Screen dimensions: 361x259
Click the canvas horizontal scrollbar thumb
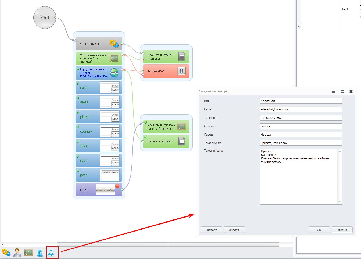168,244
